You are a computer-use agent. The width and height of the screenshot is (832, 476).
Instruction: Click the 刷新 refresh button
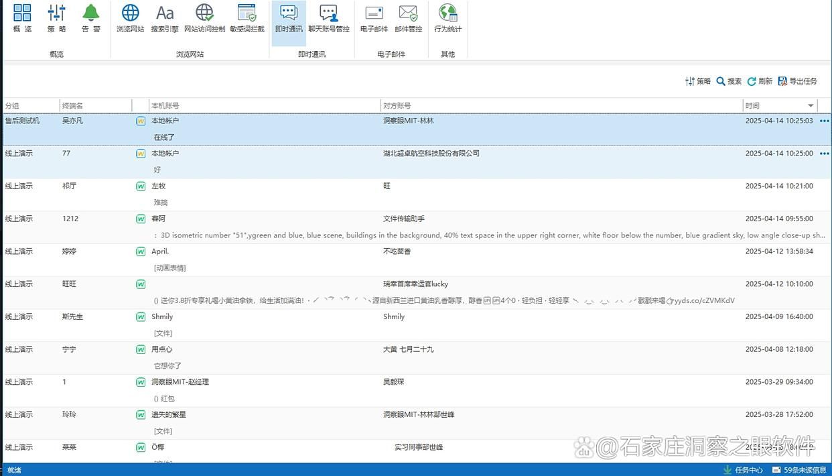click(x=760, y=81)
